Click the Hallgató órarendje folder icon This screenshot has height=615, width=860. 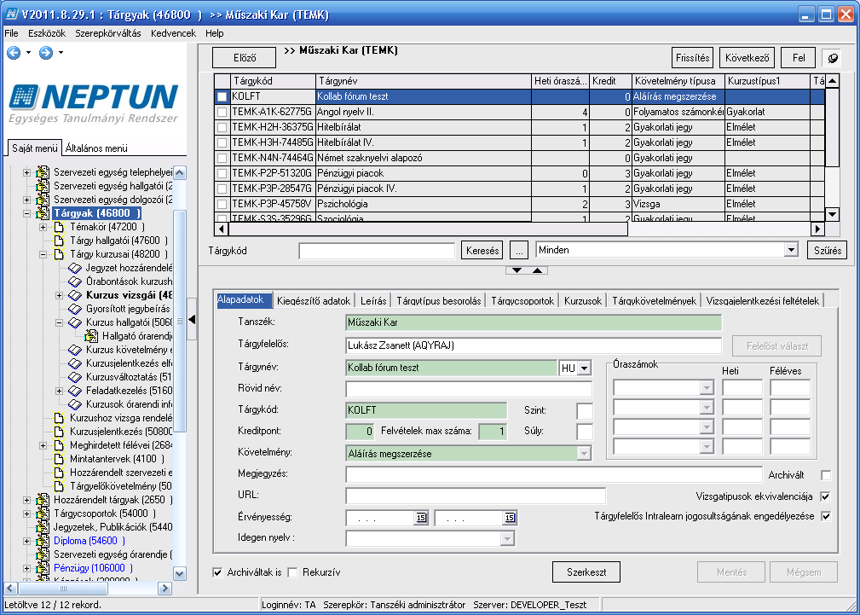(x=91, y=337)
